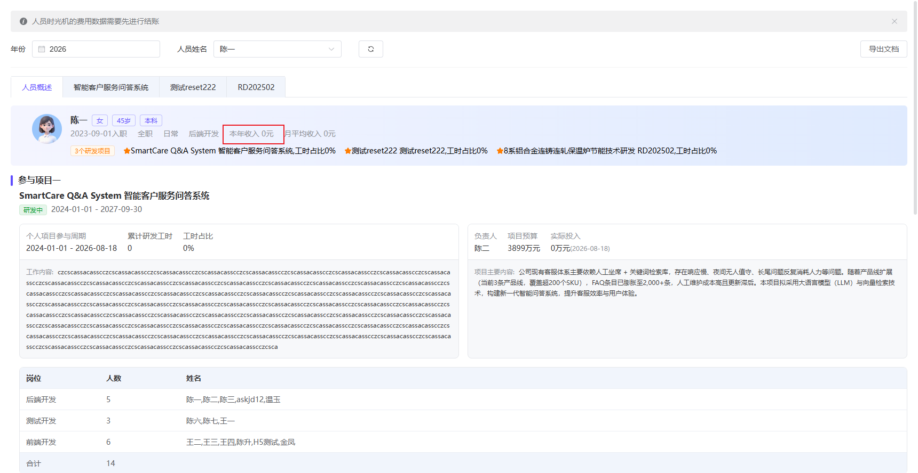This screenshot has height=473, width=918.
Task: Dismiss the info banner with the X
Action: pyautogui.click(x=895, y=21)
